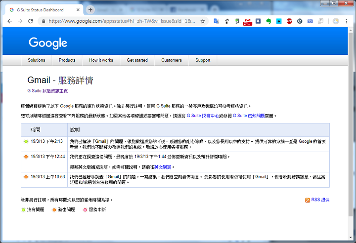Viewport: 356px width, 243px height.
Task: Go back to the previous page
Action: tap(9, 21)
